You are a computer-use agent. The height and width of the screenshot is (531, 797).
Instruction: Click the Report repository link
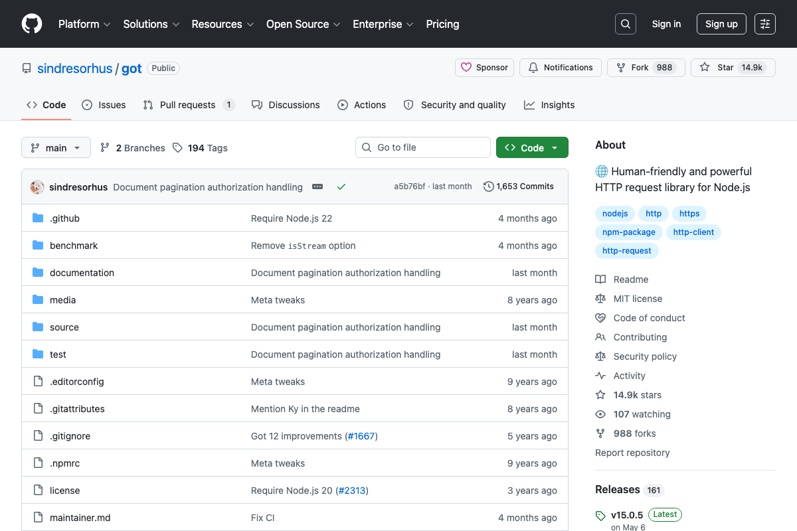pyautogui.click(x=632, y=453)
